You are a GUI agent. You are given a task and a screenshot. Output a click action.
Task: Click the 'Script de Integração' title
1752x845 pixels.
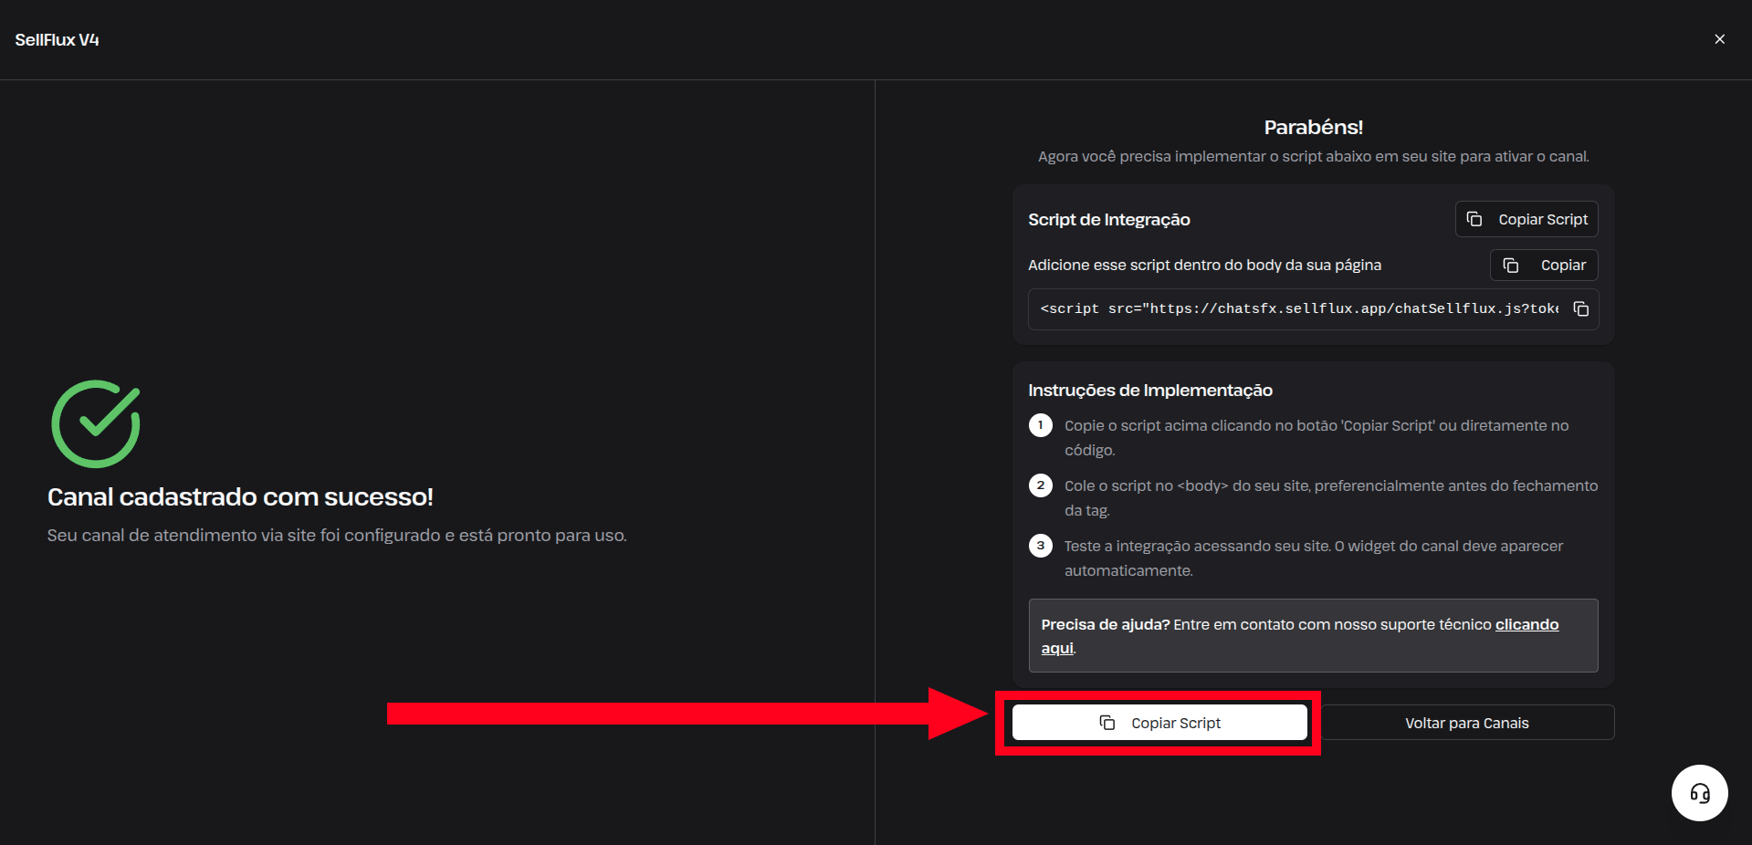tap(1109, 220)
